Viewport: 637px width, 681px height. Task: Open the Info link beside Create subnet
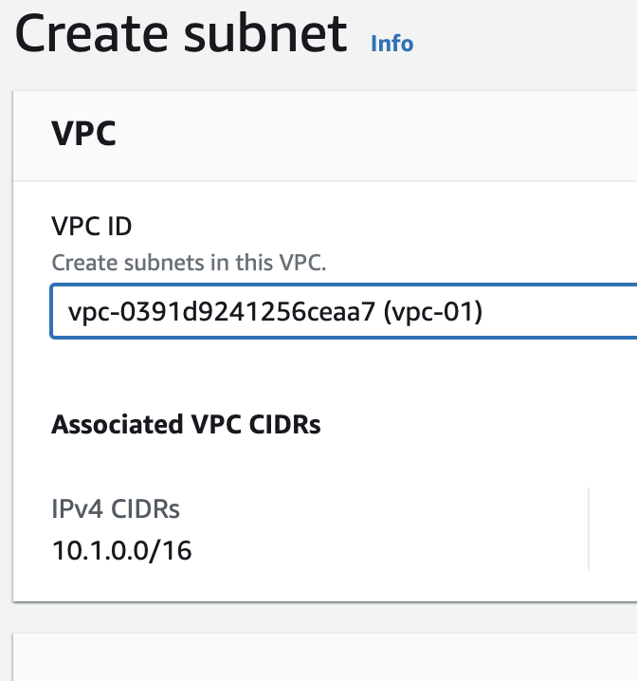(x=391, y=44)
